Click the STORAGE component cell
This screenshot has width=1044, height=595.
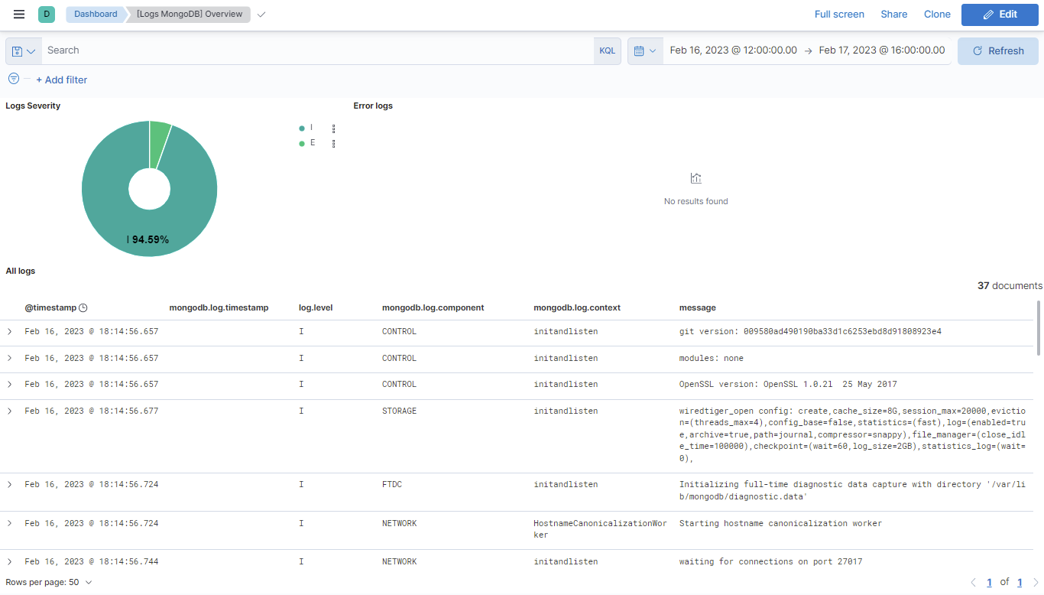coord(400,411)
